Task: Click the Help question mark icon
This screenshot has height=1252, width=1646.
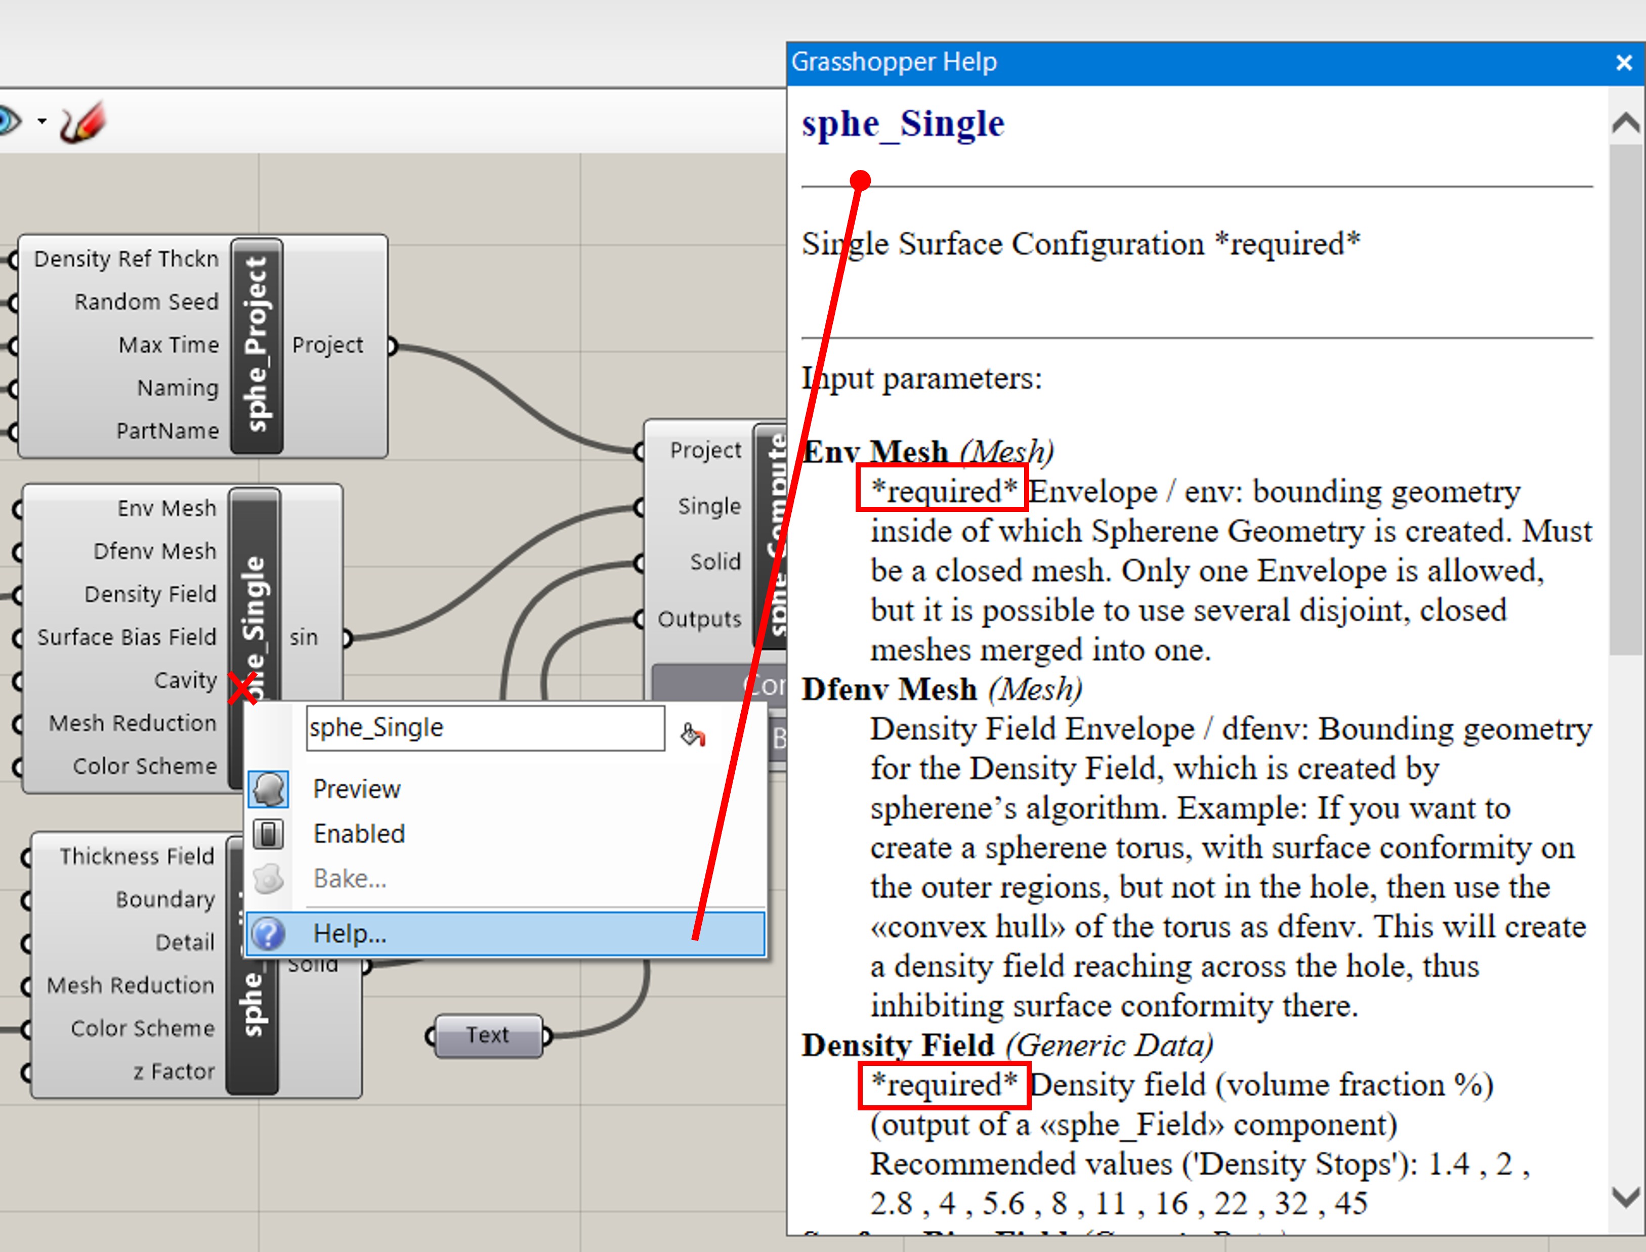Action: pos(268,934)
